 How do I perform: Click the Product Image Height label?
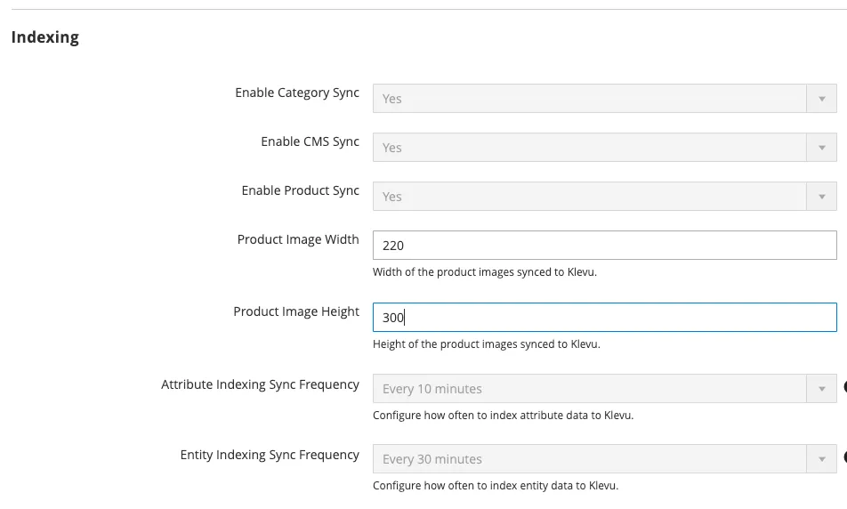tap(296, 311)
